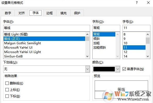Viewport: 153px width, 103px height.
Task: Click the help question mark icon
Action: 137,3
